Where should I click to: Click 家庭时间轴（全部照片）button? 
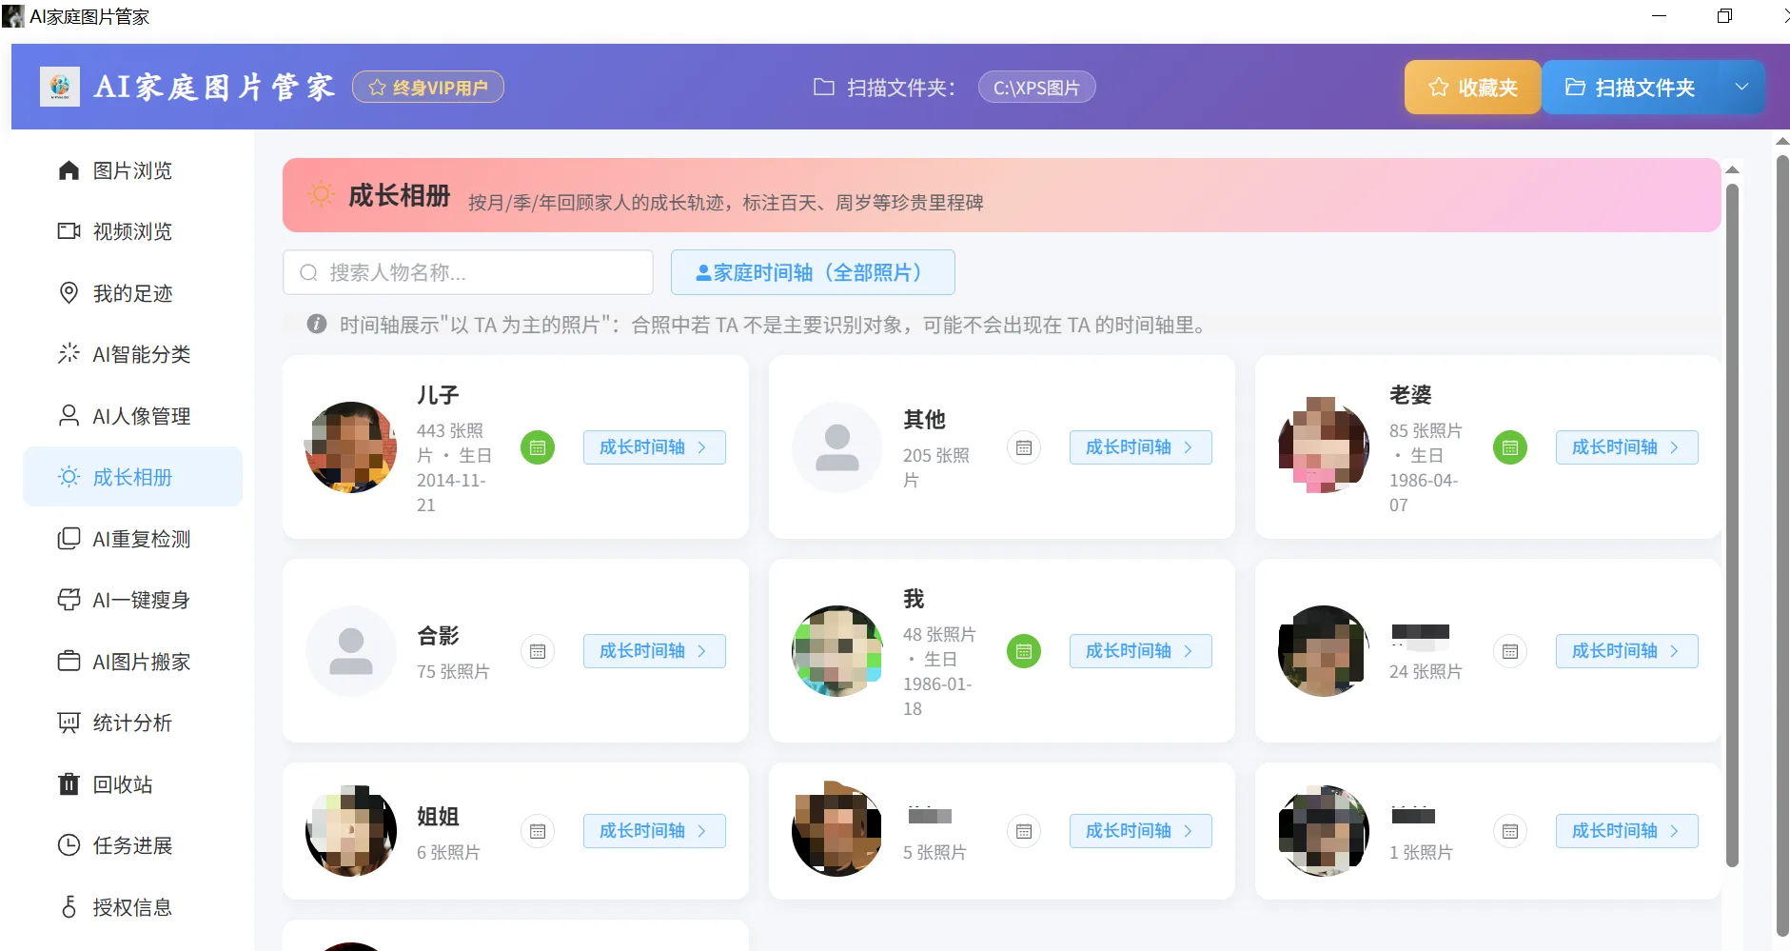point(813,272)
